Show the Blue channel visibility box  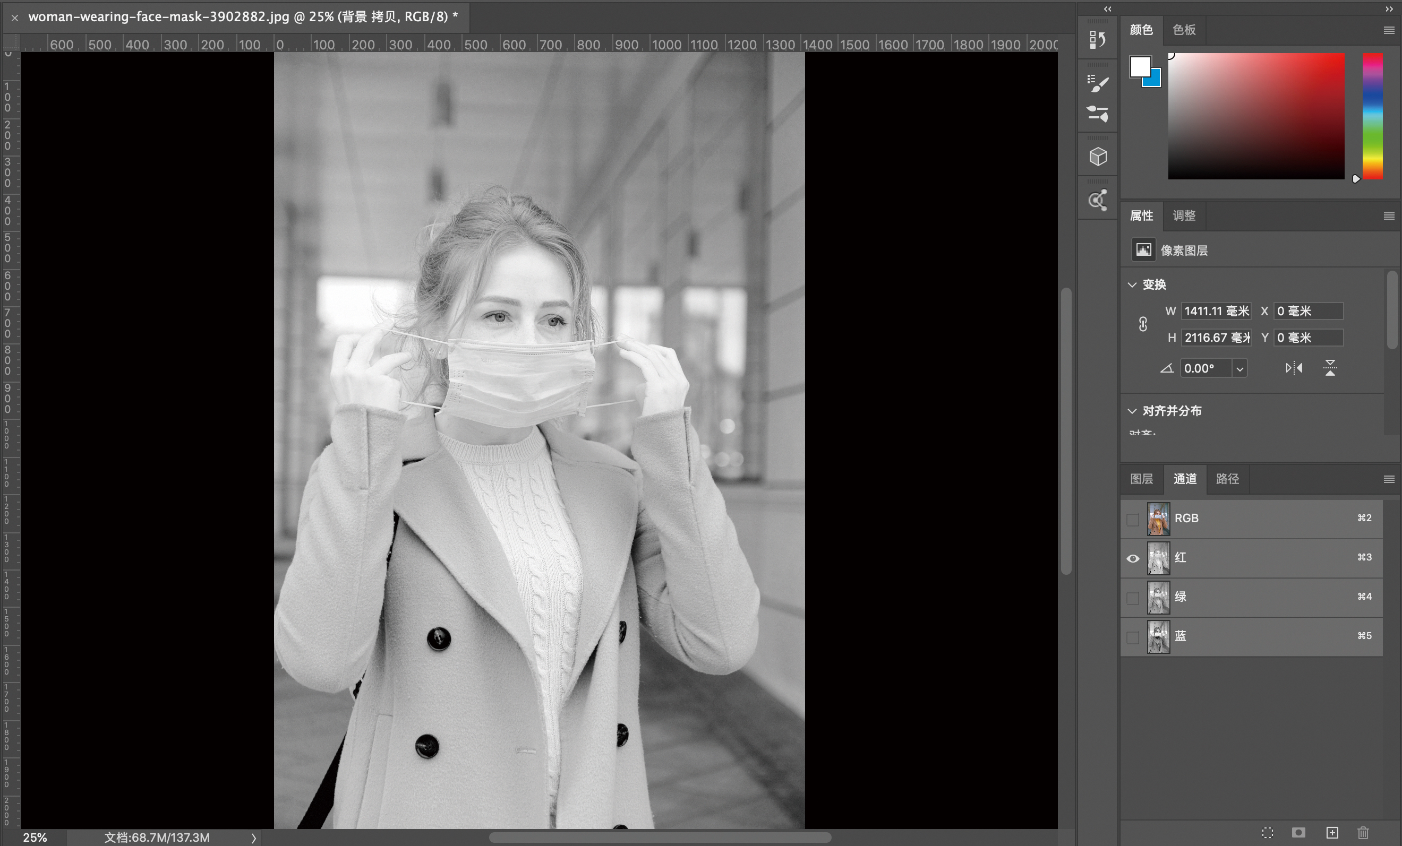pos(1133,637)
